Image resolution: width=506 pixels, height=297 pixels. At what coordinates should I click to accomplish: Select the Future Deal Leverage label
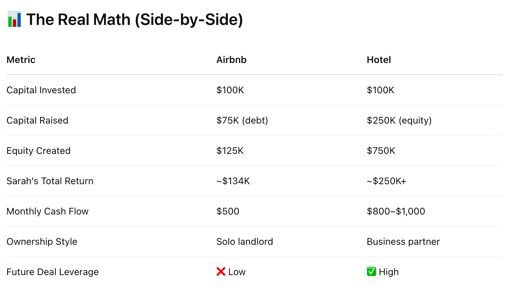(53, 272)
